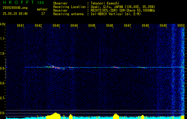
Task: Click the version number 1.0.0
Action: [x=40, y=2]
